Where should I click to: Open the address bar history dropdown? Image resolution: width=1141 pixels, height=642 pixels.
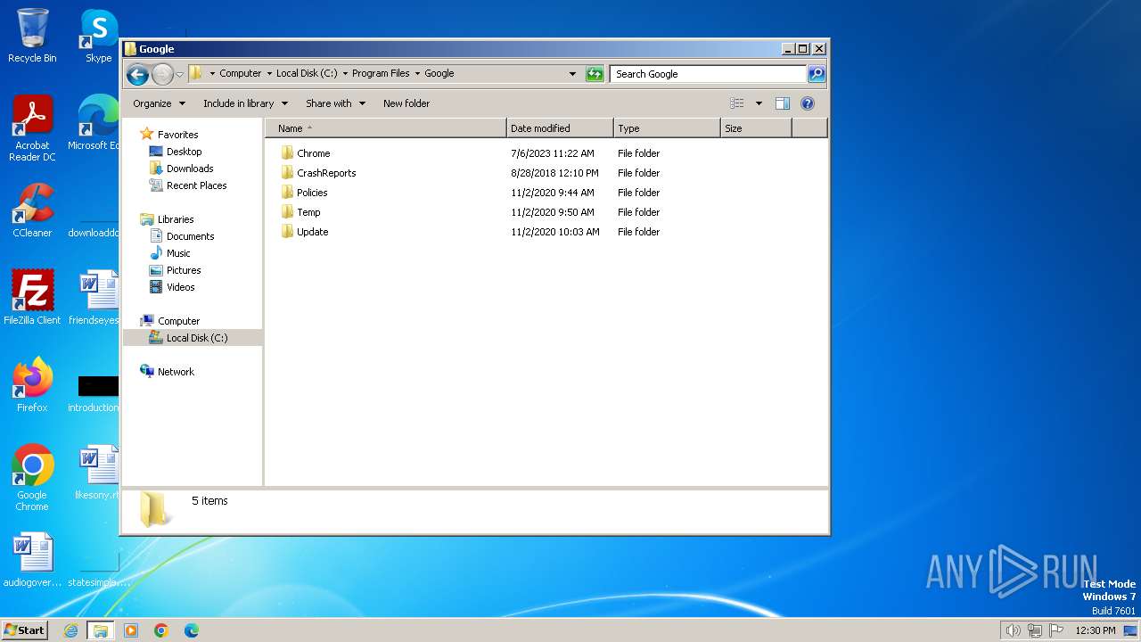[572, 74]
